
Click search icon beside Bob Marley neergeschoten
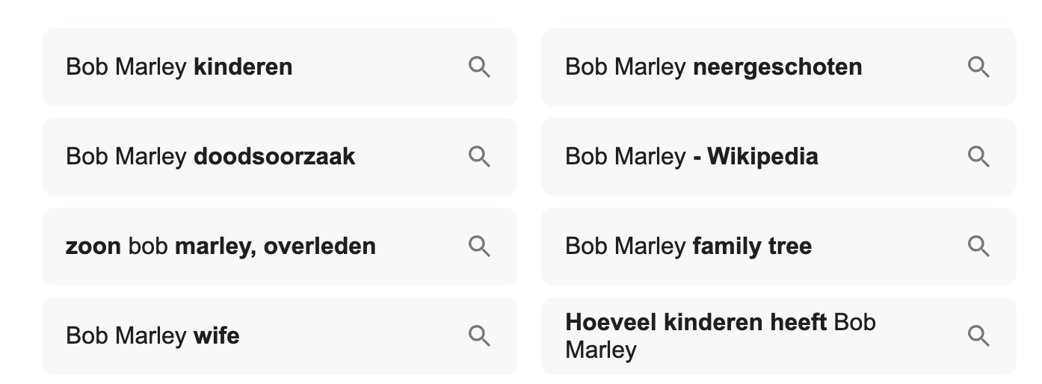click(978, 67)
